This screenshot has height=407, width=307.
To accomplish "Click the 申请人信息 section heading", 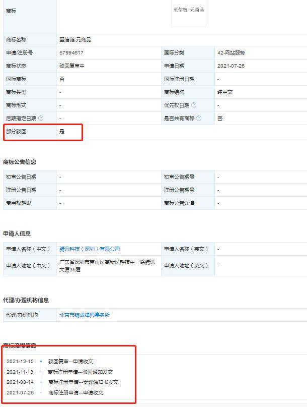I will pos(17,234).
